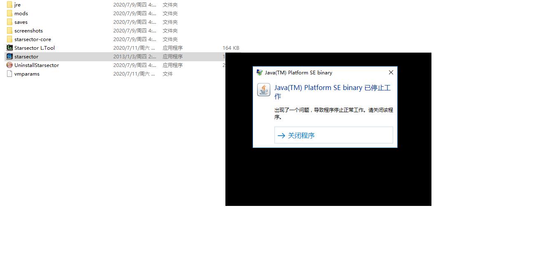Select the jre folder name text

17,5
